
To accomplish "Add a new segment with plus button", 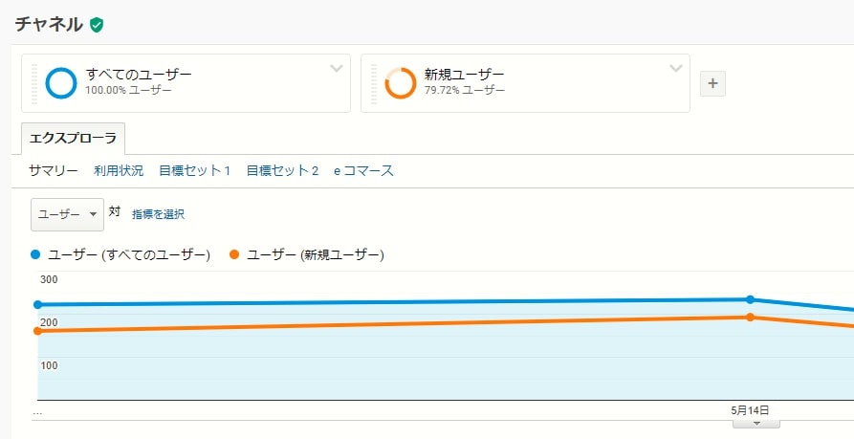I will (x=712, y=83).
